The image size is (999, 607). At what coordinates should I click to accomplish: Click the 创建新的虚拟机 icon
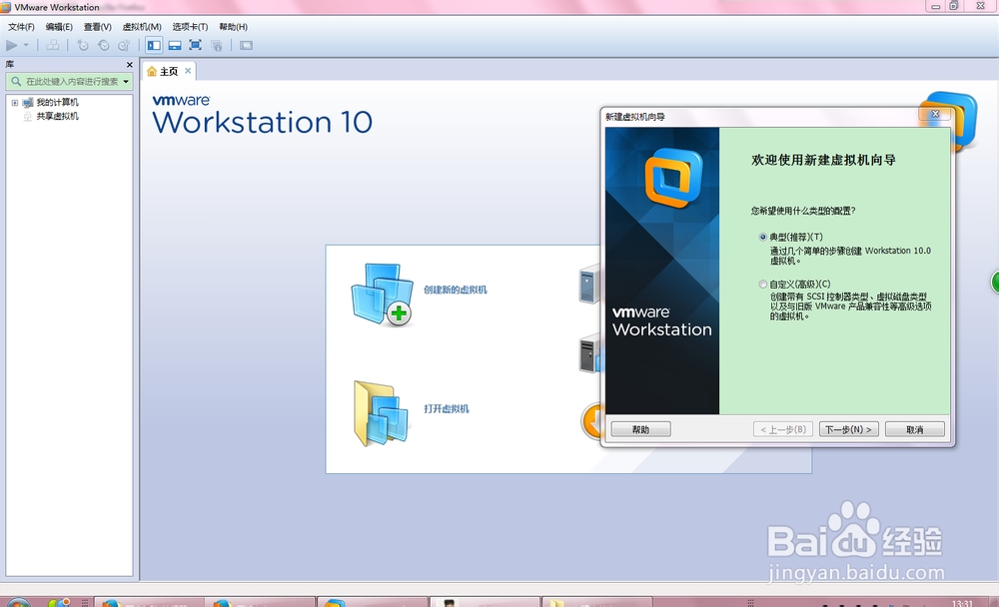(x=382, y=295)
